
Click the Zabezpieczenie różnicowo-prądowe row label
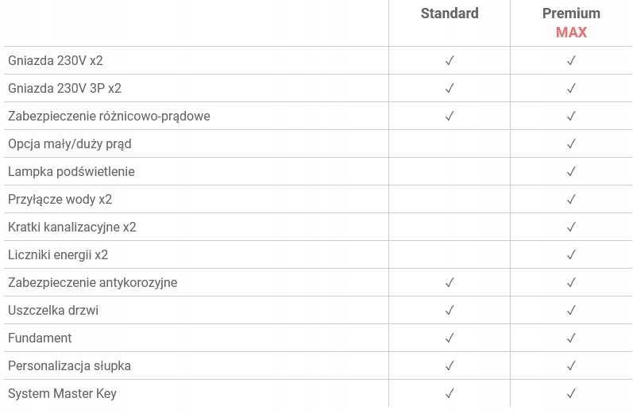109,116
